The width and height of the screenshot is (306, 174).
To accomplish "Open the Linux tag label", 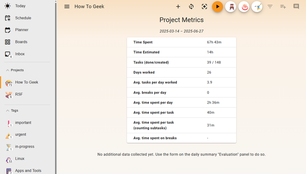I will 20,158.
